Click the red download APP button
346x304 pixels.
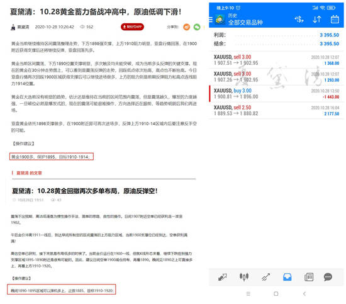point(132,27)
